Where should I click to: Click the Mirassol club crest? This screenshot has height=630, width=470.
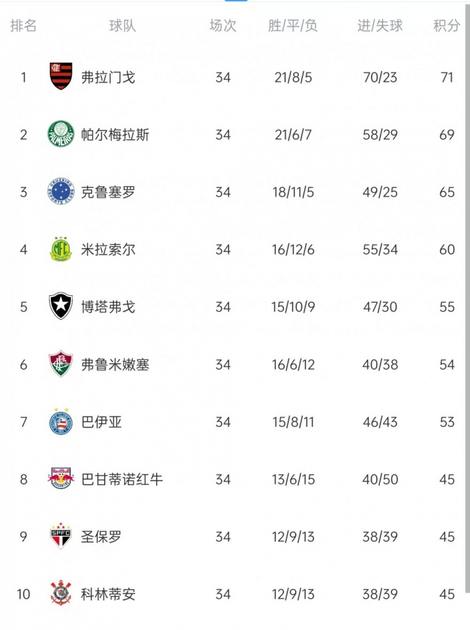point(61,249)
